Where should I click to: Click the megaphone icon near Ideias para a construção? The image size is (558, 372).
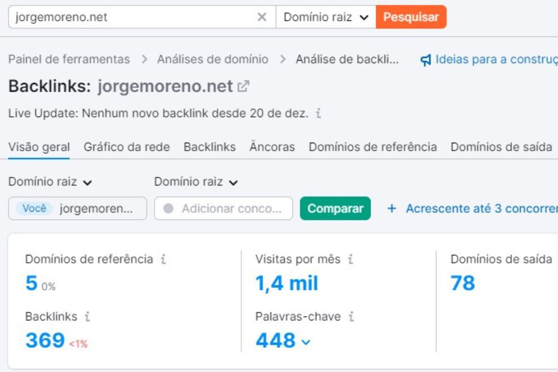426,59
